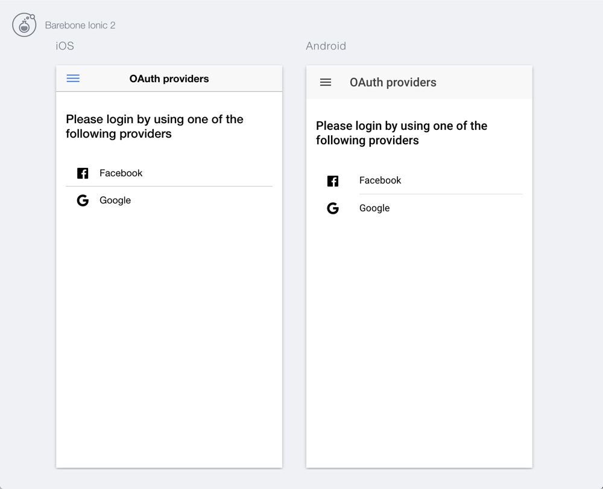Click 'OAuth providers' title in Android preview

tap(393, 82)
